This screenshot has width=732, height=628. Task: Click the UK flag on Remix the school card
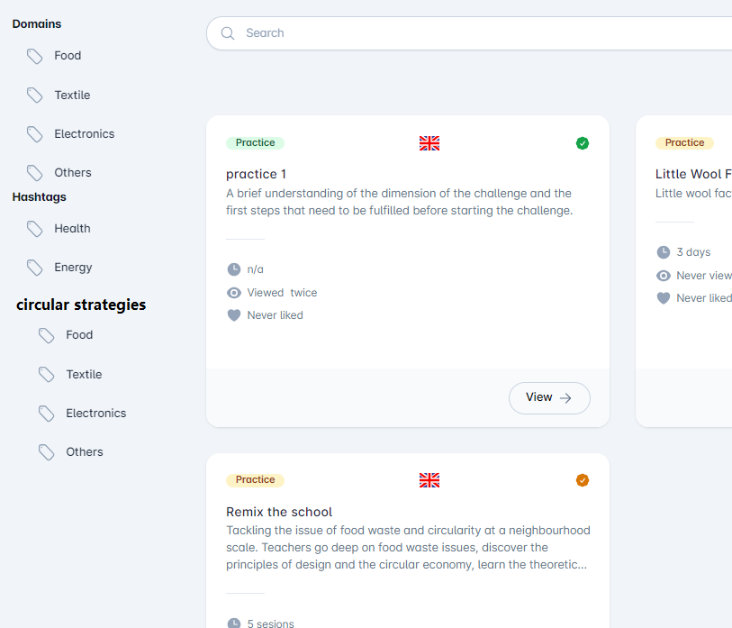[x=429, y=480]
